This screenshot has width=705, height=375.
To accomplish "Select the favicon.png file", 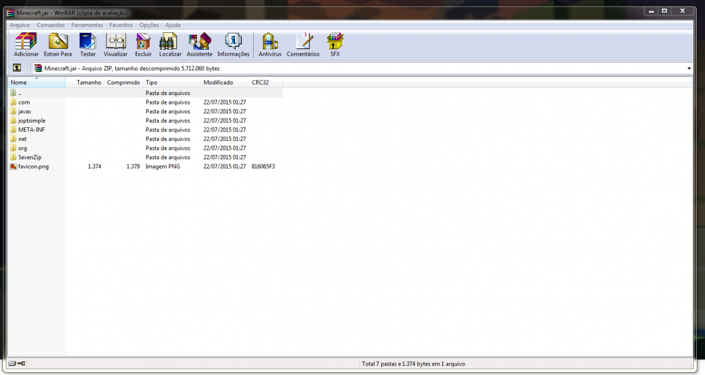I will pyautogui.click(x=33, y=167).
